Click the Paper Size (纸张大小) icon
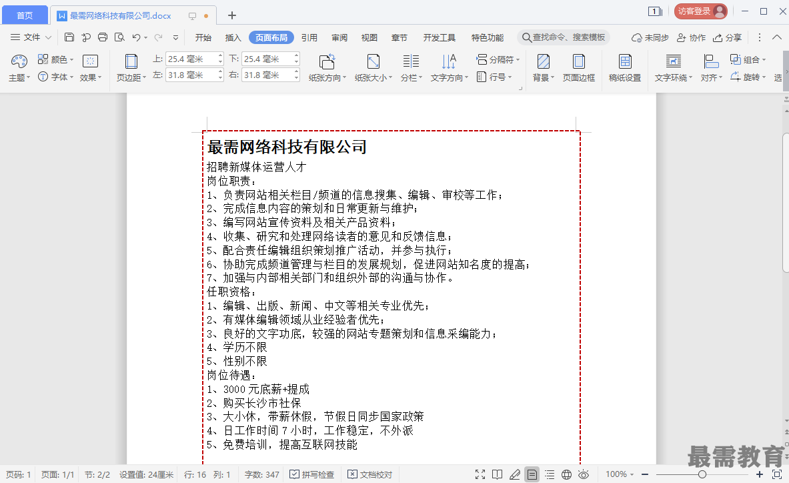This screenshot has height=483, width=789. pos(373,61)
